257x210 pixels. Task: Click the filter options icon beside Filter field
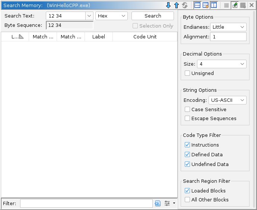167,203
